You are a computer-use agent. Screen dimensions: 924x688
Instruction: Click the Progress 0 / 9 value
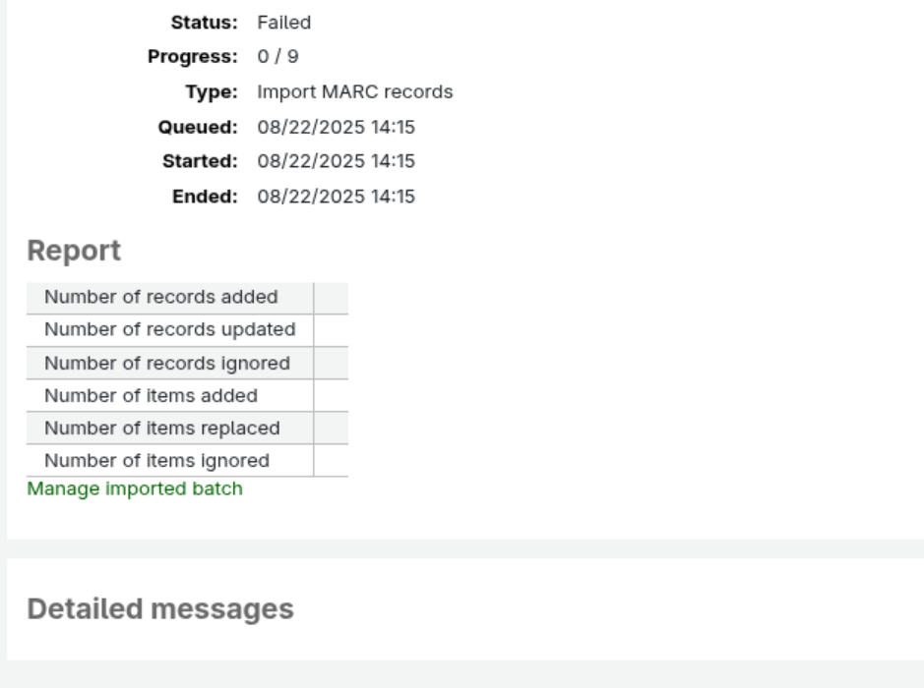click(278, 58)
